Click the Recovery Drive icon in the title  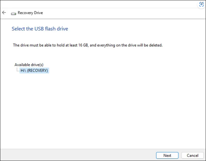pos(13,13)
